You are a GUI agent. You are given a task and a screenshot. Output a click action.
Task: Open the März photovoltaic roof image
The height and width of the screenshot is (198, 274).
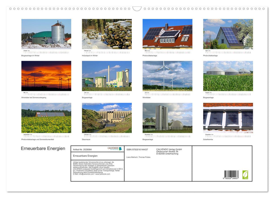[167, 34]
